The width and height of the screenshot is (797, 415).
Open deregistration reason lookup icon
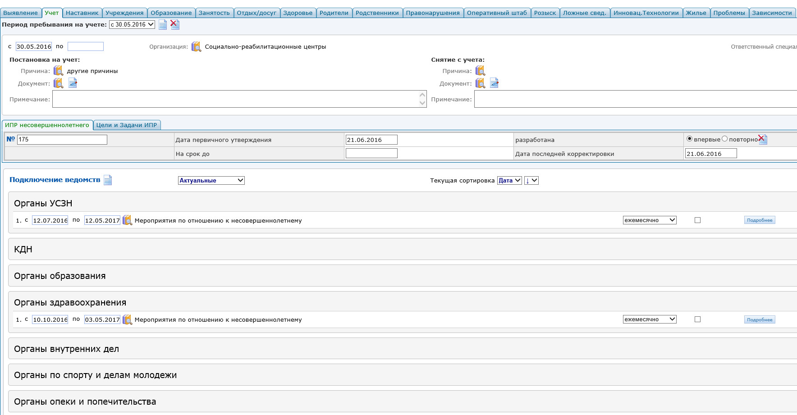480,71
